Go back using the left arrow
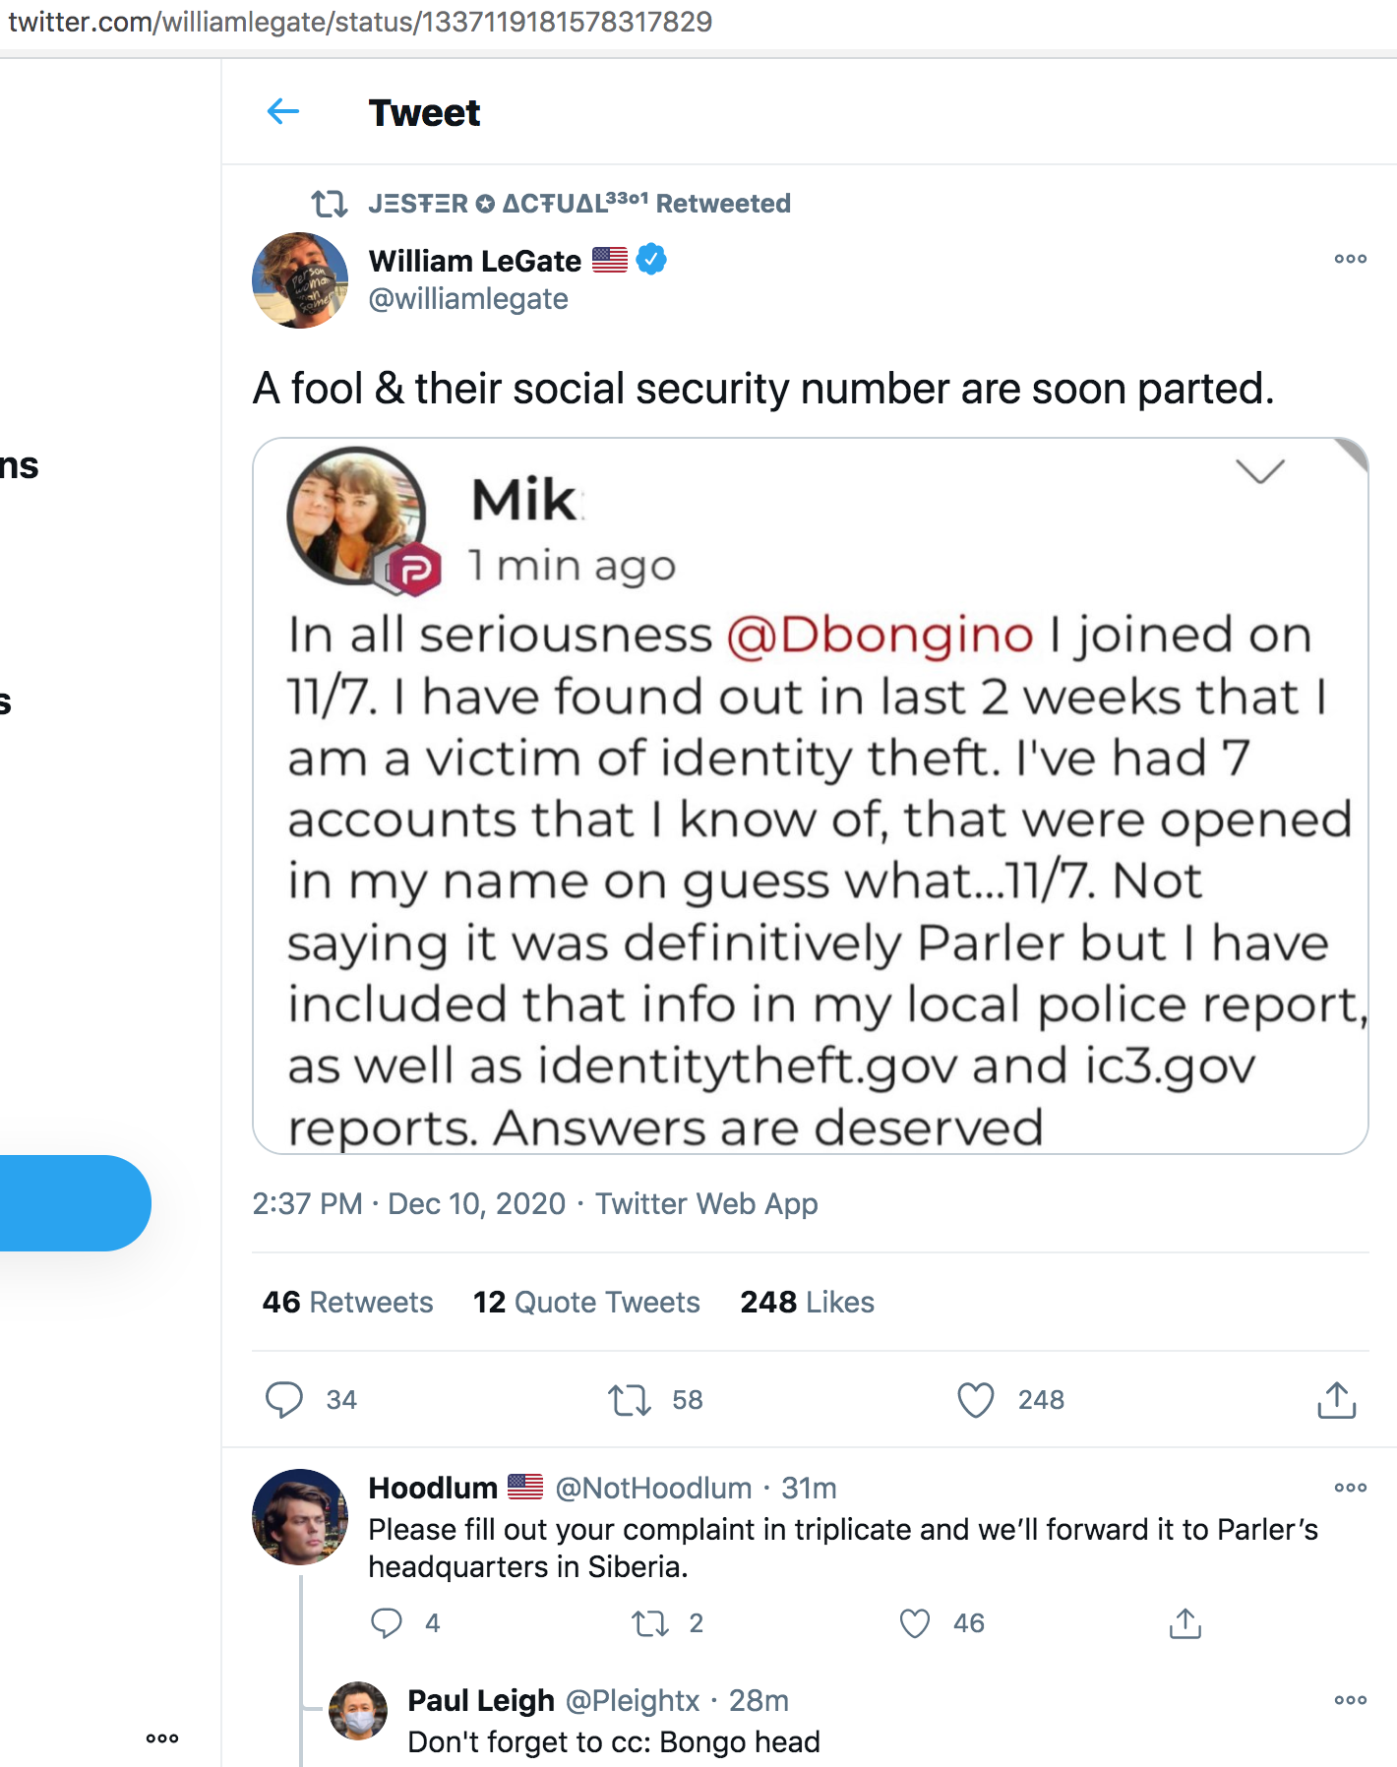This screenshot has height=1767, width=1397. click(x=283, y=112)
